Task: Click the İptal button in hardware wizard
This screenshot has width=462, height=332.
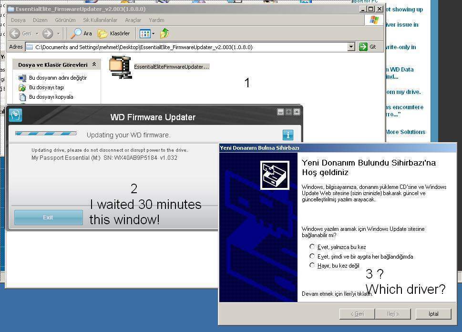Action: [433, 314]
